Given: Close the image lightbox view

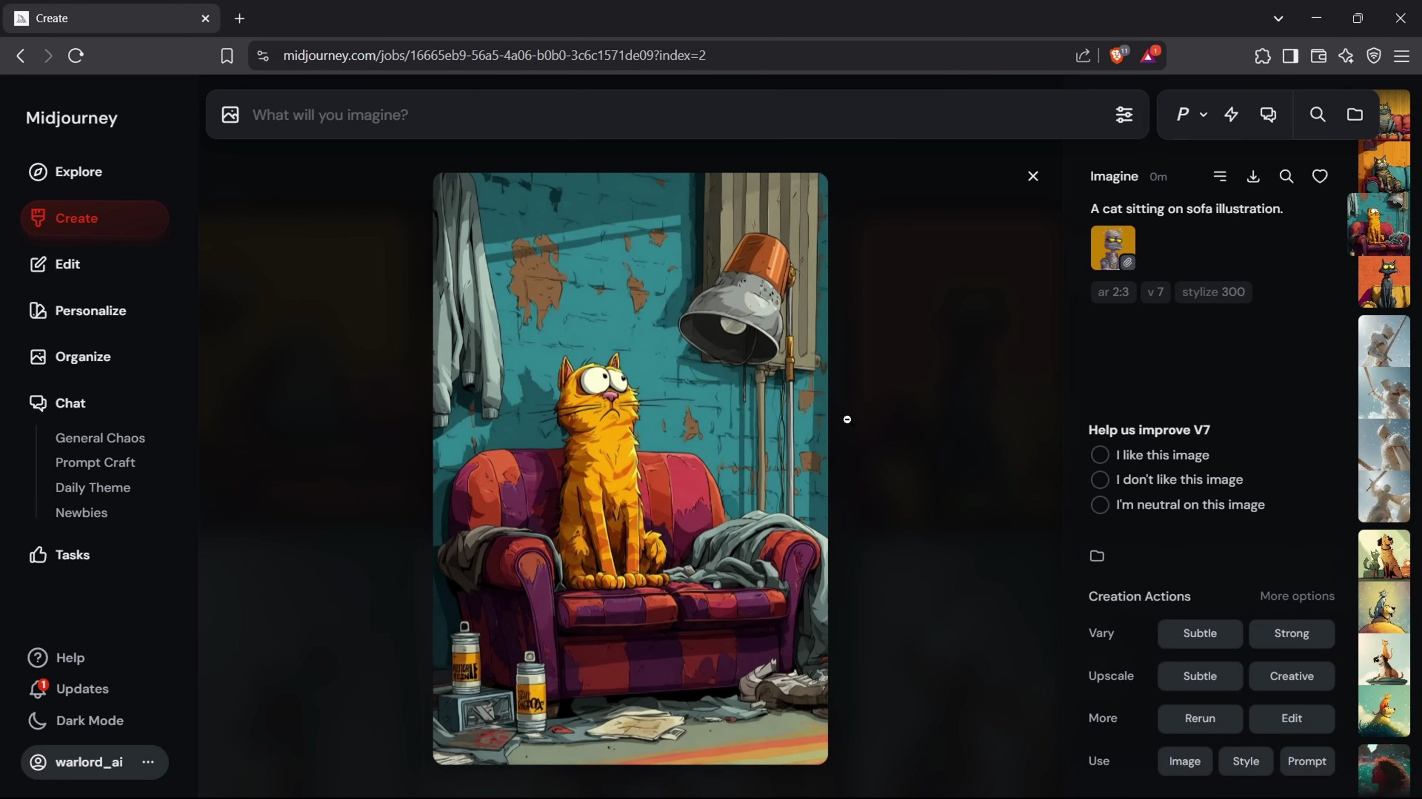Looking at the screenshot, I should (1033, 176).
